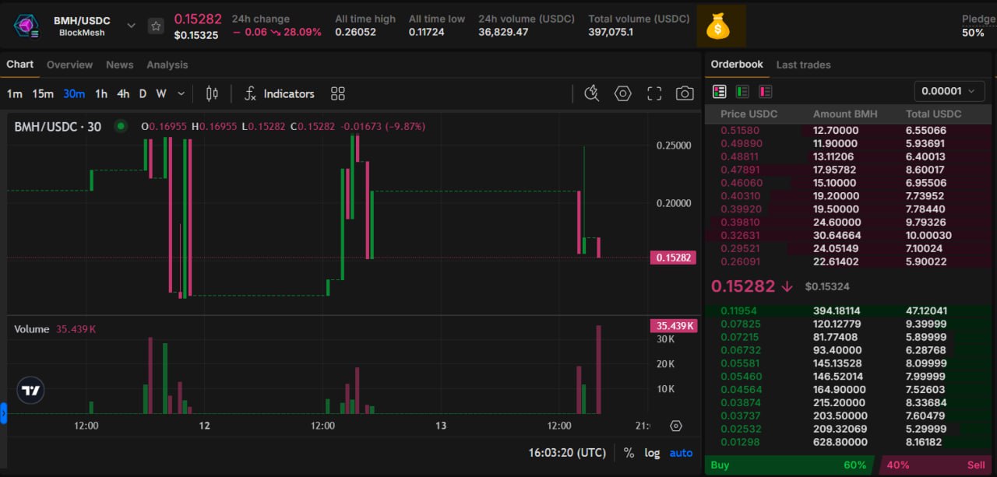The image size is (997, 477).
Task: Select ask price 0.48811 in orderbook
Action: click(740, 156)
